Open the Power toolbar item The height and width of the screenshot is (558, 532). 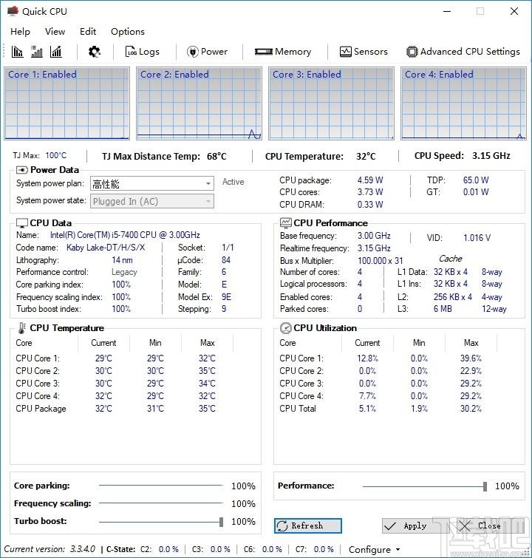pos(207,52)
